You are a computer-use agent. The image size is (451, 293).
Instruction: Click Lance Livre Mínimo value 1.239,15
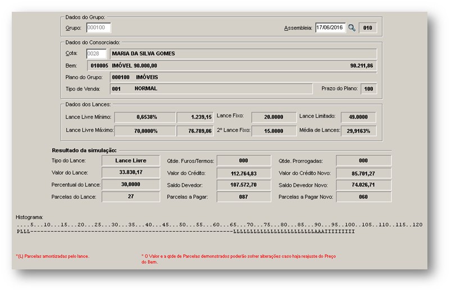click(195, 118)
